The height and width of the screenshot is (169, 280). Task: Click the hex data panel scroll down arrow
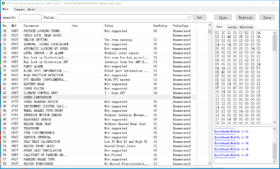tap(274, 122)
